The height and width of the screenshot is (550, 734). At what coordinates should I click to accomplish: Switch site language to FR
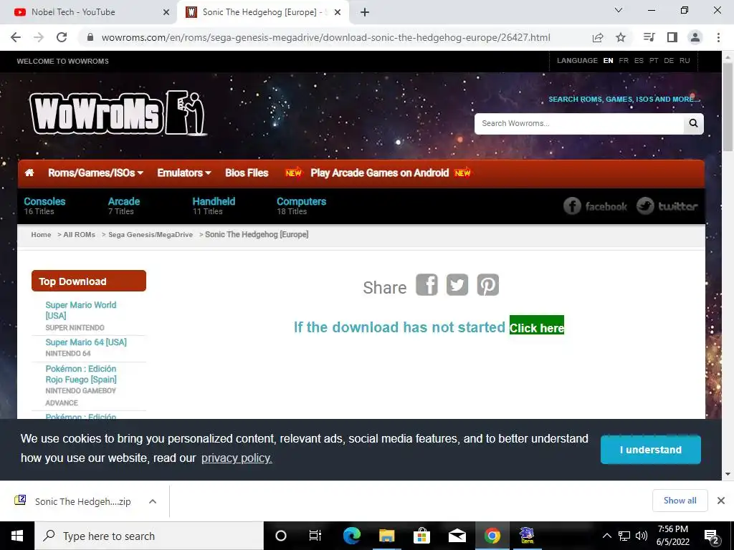click(624, 61)
